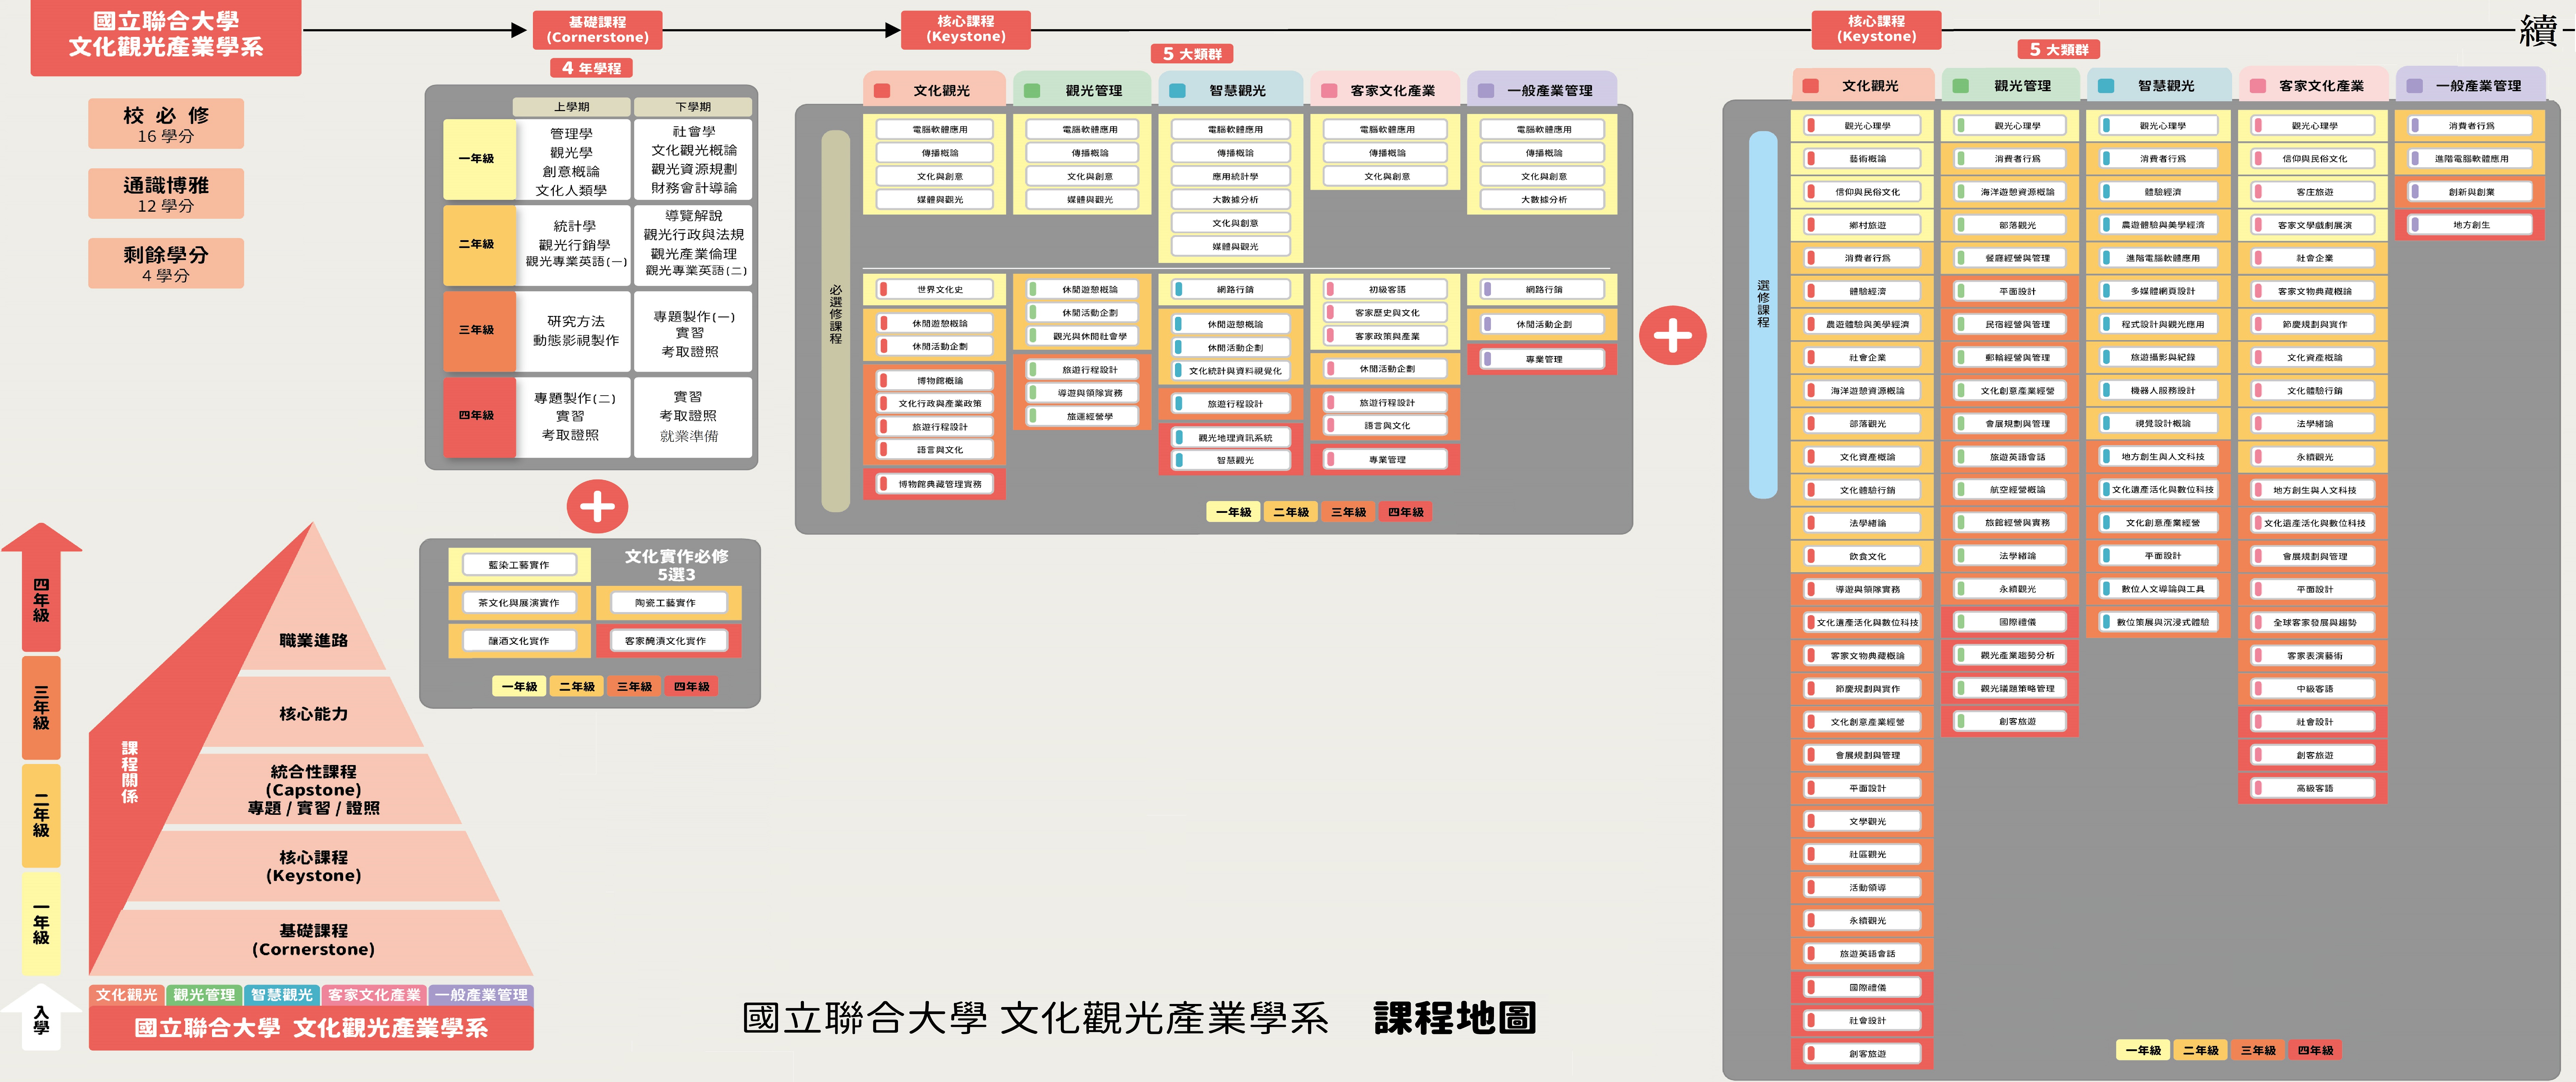
Task: Select the green swatch in the elective-panel 觀光管理 header
Action: [1961, 86]
